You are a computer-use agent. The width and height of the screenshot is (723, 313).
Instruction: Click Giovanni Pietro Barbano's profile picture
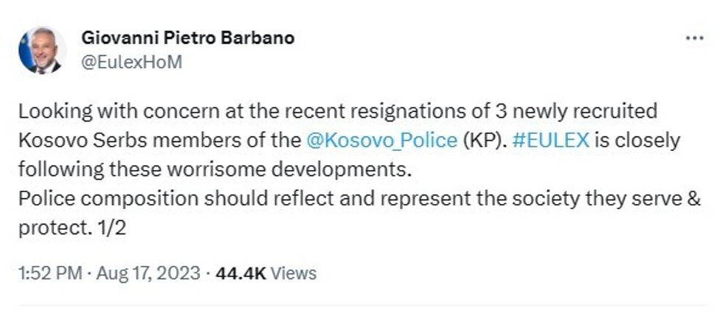(x=42, y=51)
